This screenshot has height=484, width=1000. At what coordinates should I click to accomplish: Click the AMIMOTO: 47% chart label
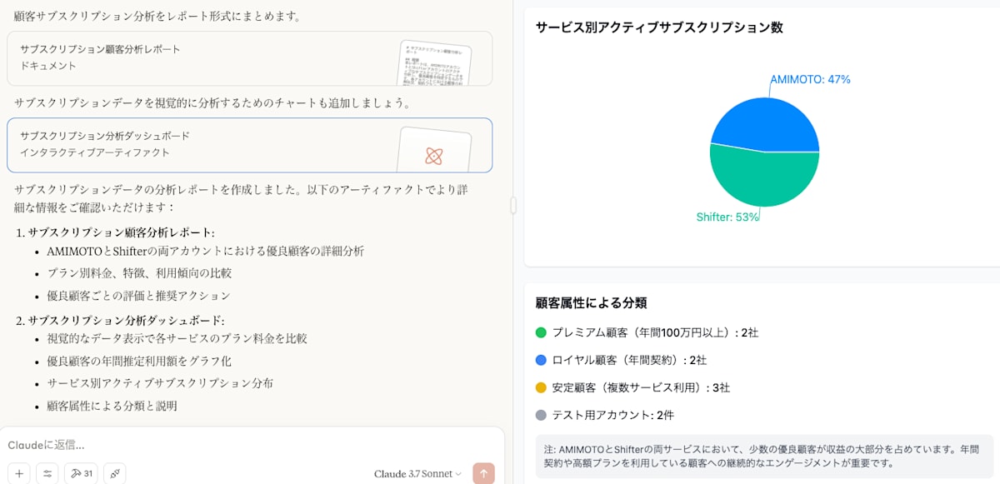[809, 80]
